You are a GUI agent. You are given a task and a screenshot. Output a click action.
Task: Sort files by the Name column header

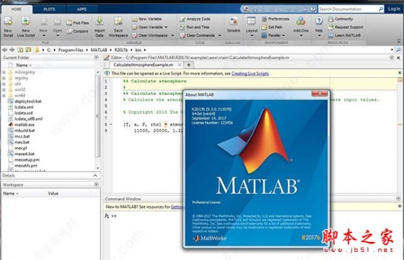(x=24, y=65)
